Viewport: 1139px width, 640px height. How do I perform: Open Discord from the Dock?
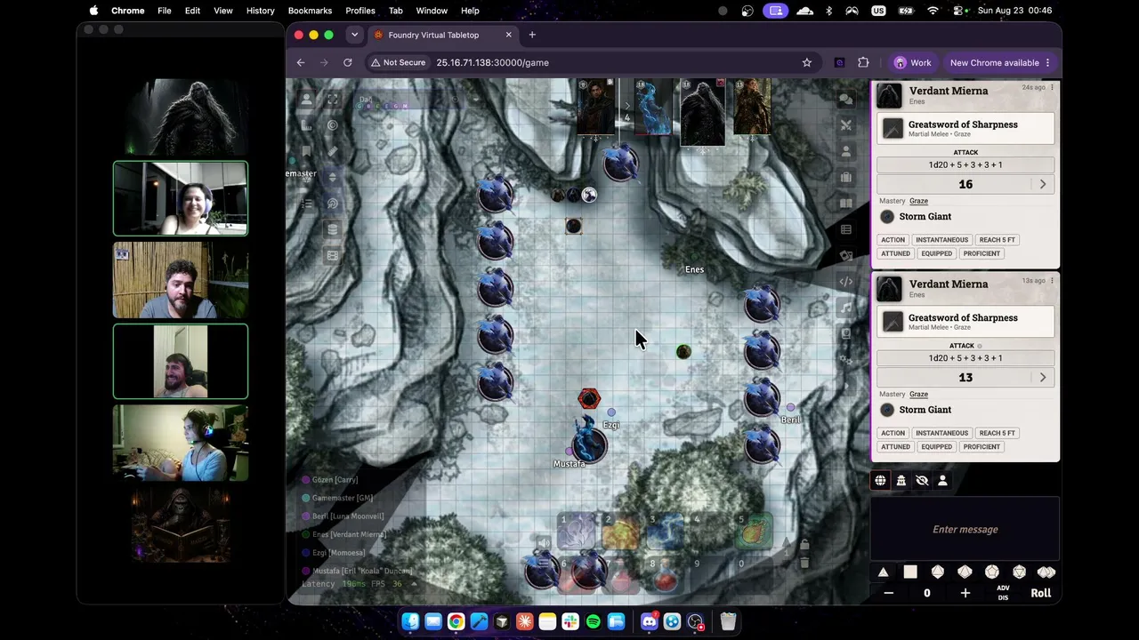[x=649, y=621]
